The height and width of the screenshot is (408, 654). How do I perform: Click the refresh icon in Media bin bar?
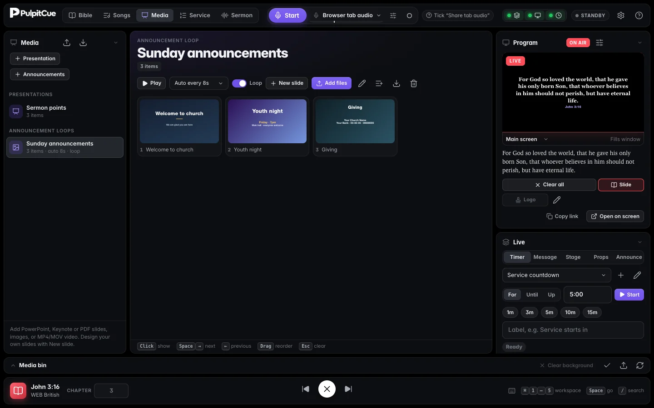[x=640, y=365]
